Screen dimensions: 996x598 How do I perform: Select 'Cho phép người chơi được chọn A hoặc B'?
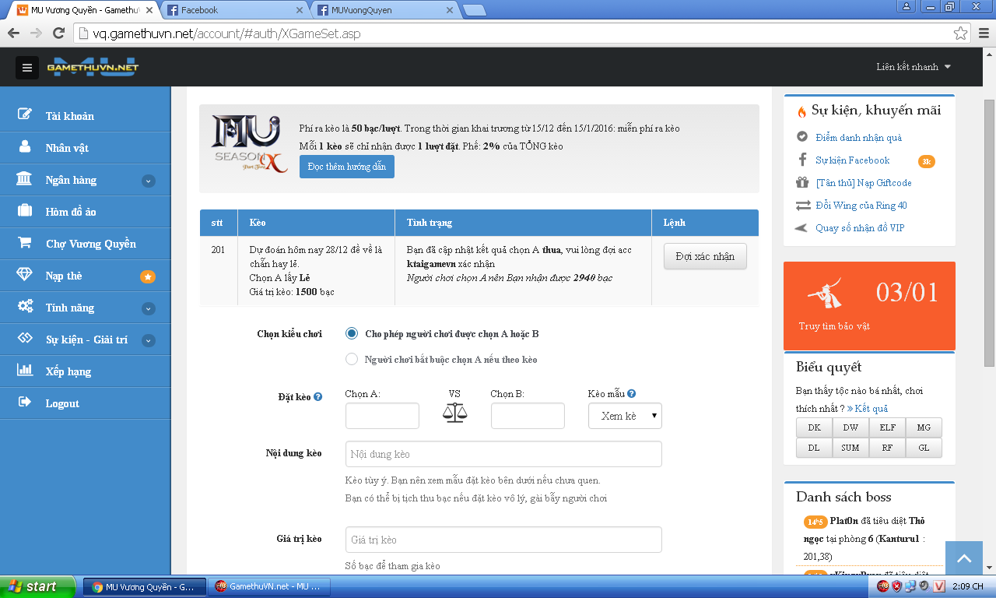pos(352,334)
